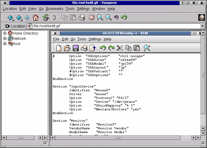The image size is (207, 148).
Task: Click the file:/root/kedit.gif location field
Action: click(114, 26)
